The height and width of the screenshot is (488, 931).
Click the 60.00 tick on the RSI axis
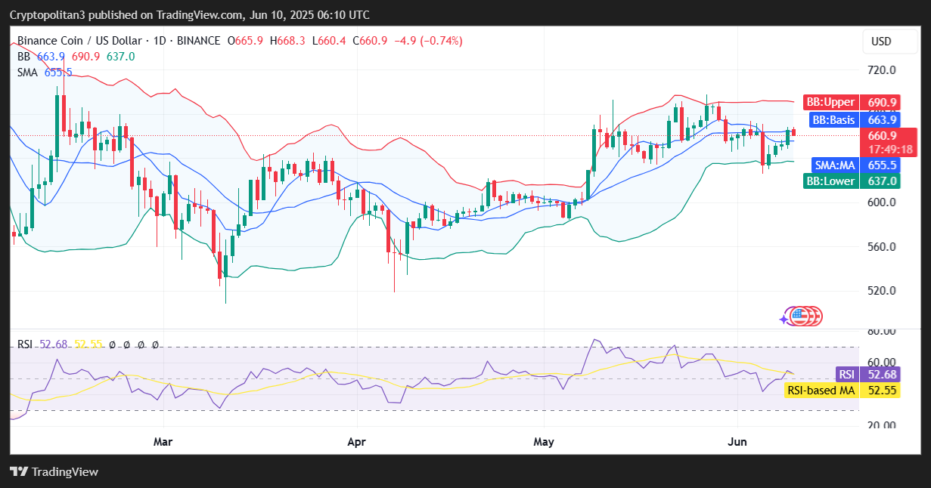(x=883, y=363)
